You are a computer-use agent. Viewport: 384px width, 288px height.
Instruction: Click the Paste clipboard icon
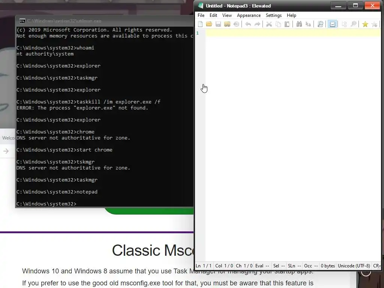pos(287,24)
